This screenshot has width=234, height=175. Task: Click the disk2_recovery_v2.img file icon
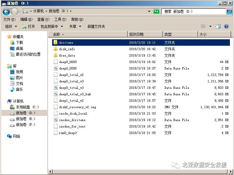56,107
